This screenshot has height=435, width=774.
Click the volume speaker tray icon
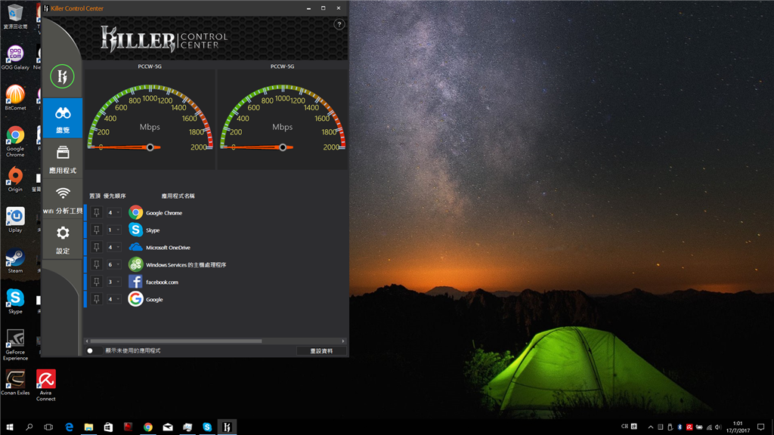click(x=718, y=427)
